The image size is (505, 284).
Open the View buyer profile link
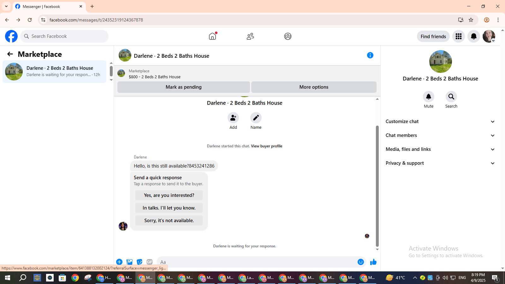[267, 146]
